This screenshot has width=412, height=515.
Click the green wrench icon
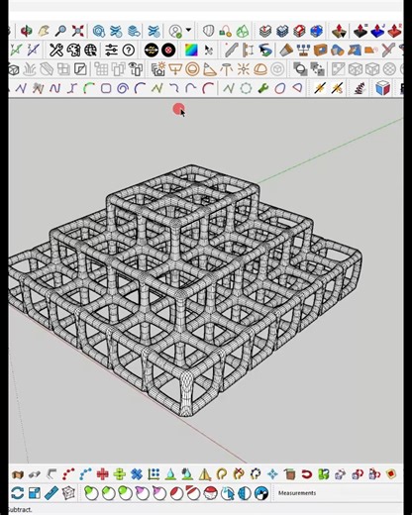(x=263, y=88)
